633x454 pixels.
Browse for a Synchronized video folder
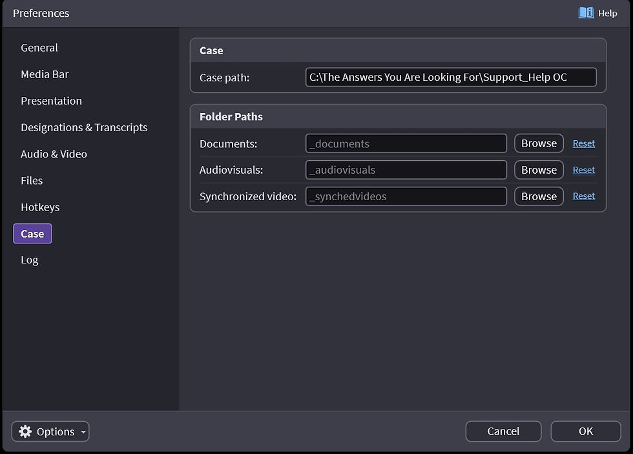click(x=538, y=196)
